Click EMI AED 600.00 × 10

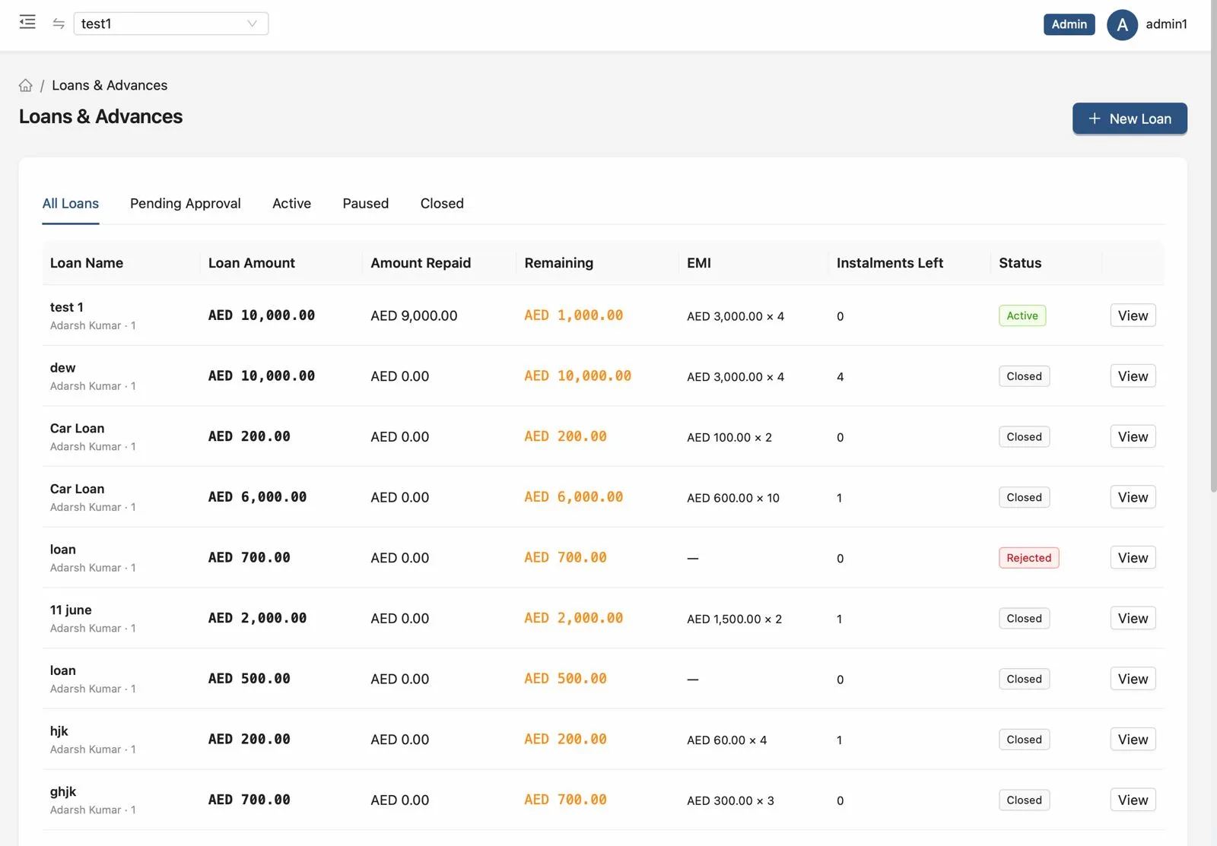click(733, 498)
